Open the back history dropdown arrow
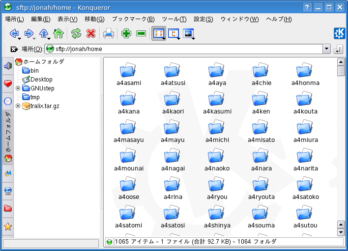Image resolution: width=348 pixels, height=251 pixels. click(x=20, y=39)
